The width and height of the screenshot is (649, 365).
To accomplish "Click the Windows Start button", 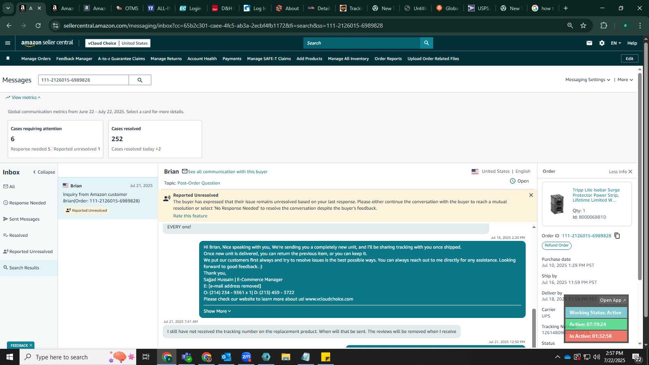I will click(x=10, y=357).
